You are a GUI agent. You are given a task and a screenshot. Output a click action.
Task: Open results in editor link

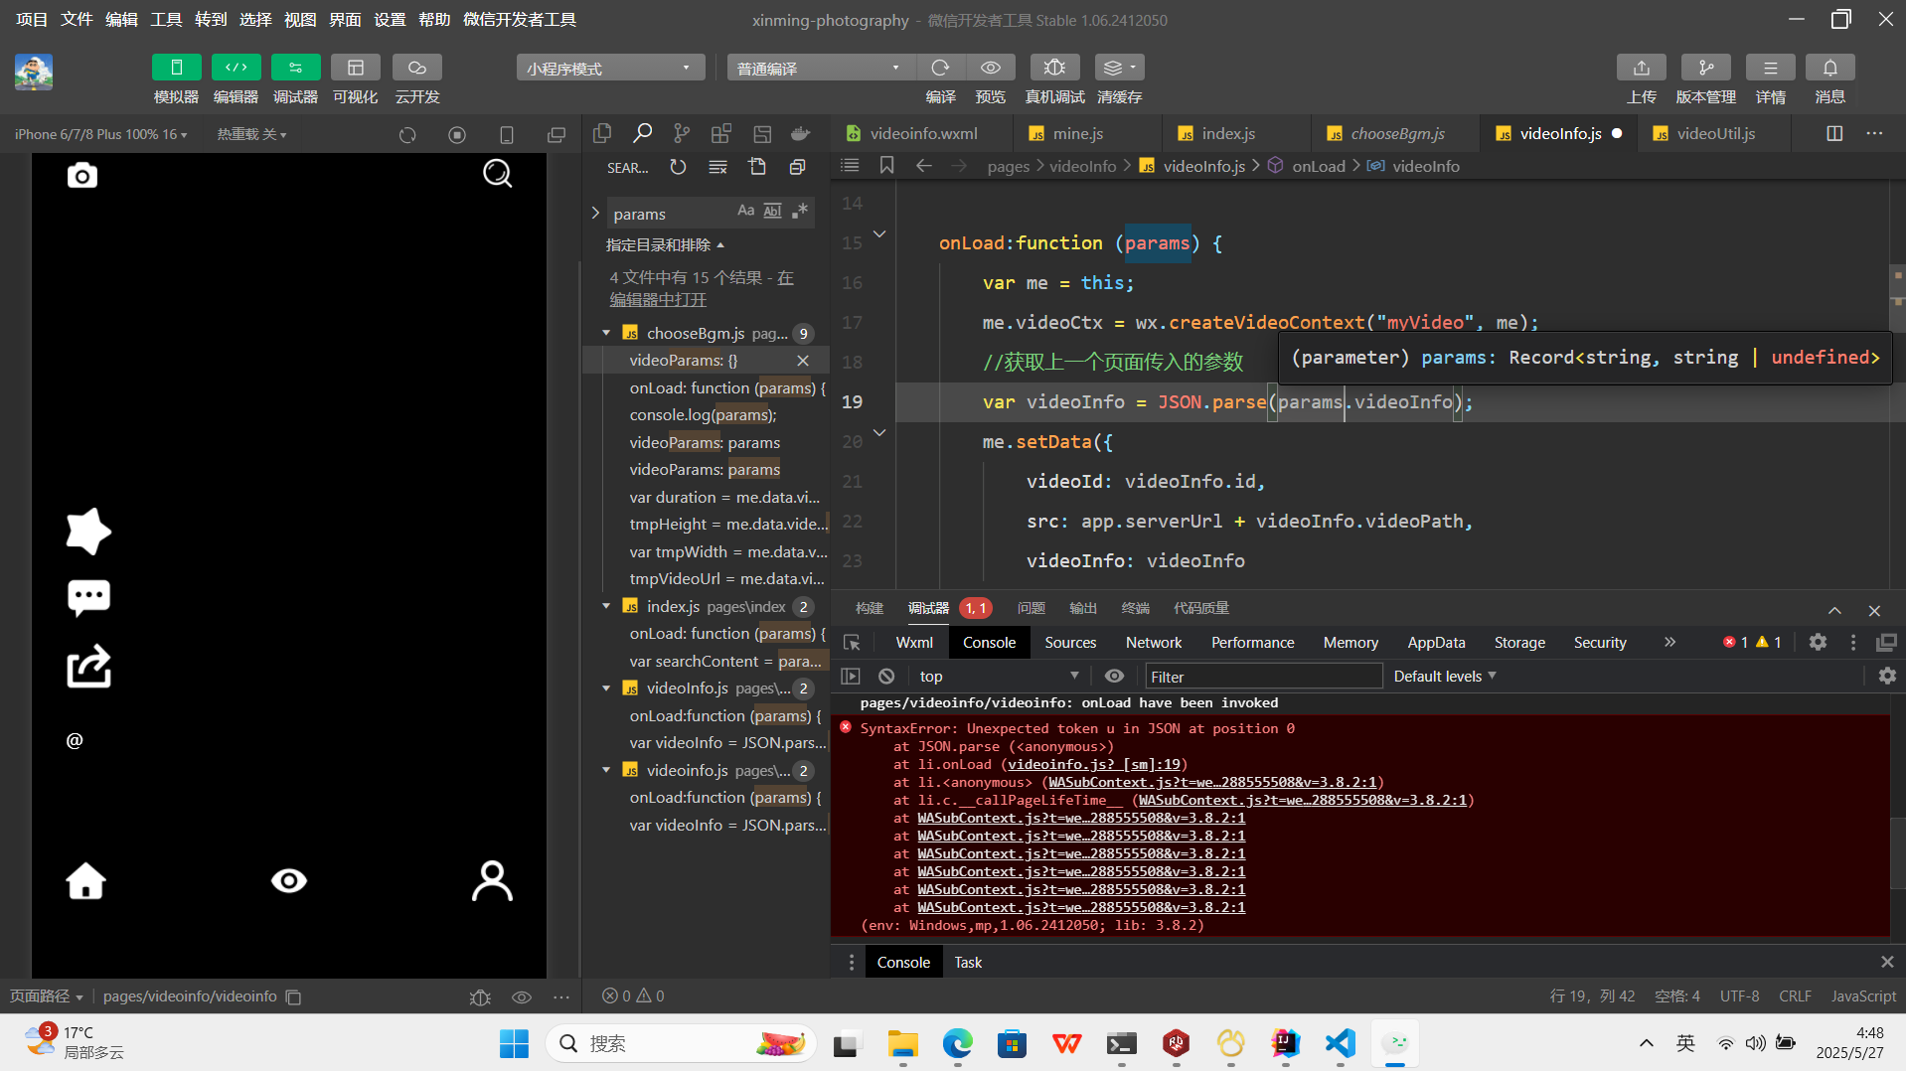coord(658,300)
